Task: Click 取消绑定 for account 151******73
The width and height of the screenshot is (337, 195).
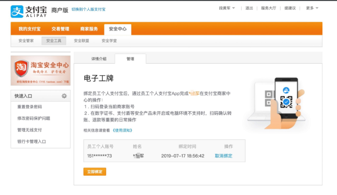Action: click(x=224, y=156)
